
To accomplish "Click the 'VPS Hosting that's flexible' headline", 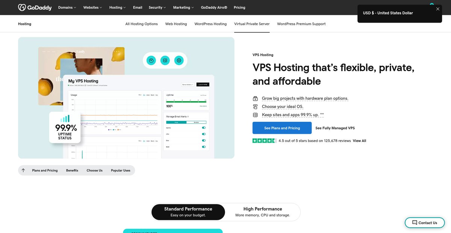I will pyautogui.click(x=333, y=74).
